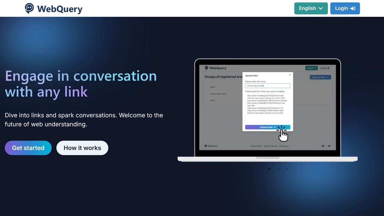Select the last carousel dot
Image resolution: width=384 pixels, height=216 pixels.
pyautogui.click(x=287, y=169)
